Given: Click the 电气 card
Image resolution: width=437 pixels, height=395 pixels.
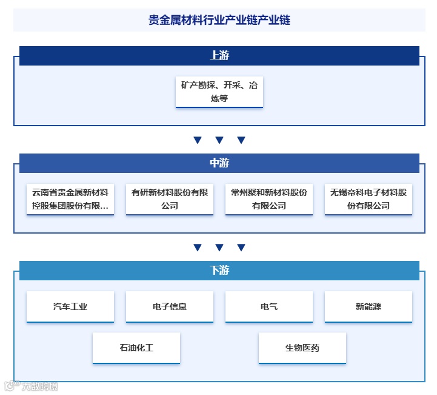Looking at the screenshot, I should (x=269, y=306).
